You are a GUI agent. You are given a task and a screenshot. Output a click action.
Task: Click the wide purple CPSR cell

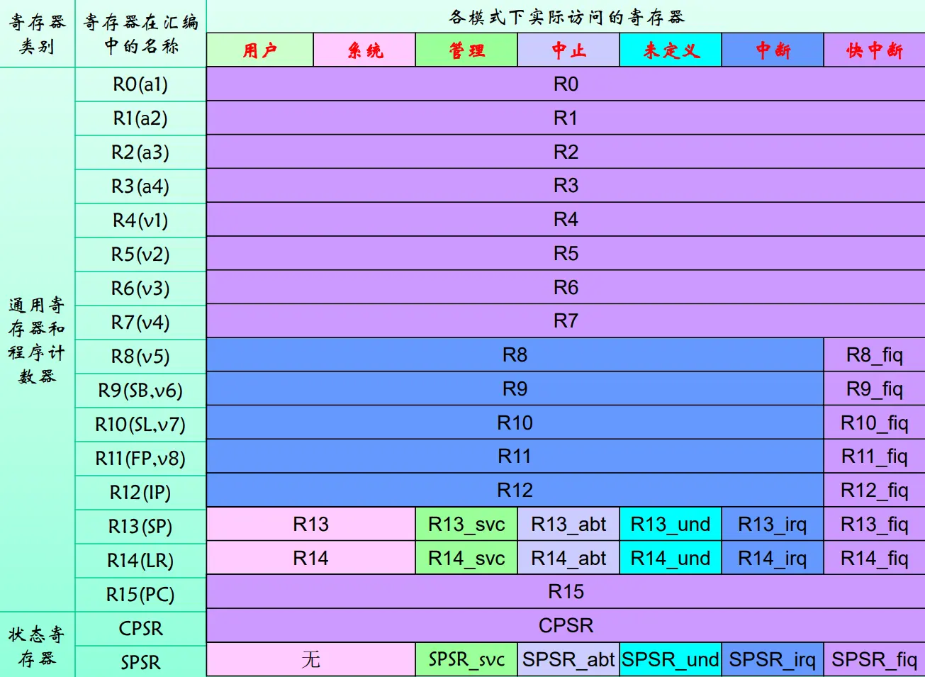tap(566, 625)
